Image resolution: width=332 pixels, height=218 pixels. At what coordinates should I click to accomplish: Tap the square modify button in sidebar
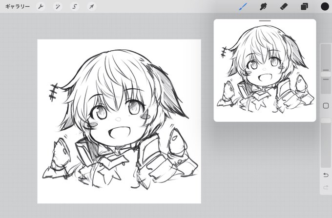(326, 105)
